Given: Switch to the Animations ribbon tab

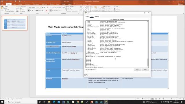Looking at the screenshot, I should tap(36, 4).
